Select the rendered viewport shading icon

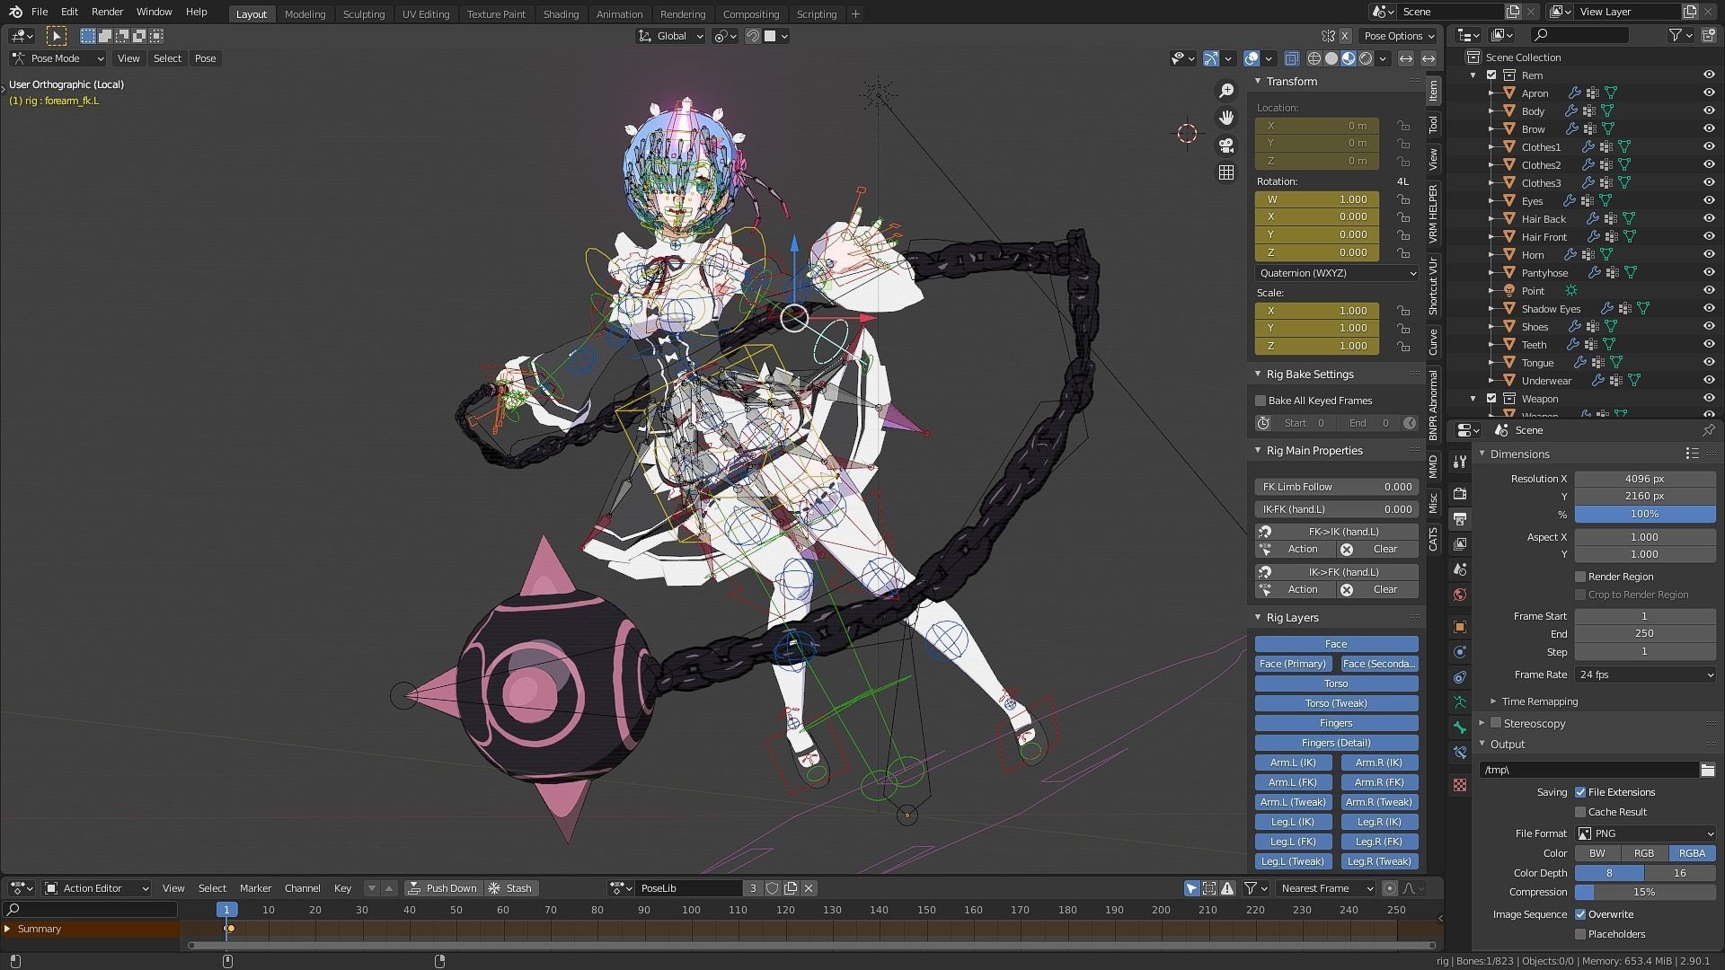[x=1366, y=58]
